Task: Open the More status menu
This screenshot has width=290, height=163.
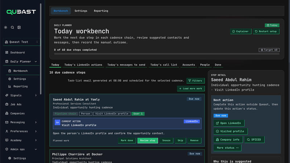Action: click(x=227, y=148)
